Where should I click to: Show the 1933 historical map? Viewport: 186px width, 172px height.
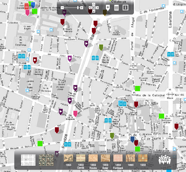(x=143, y=160)
